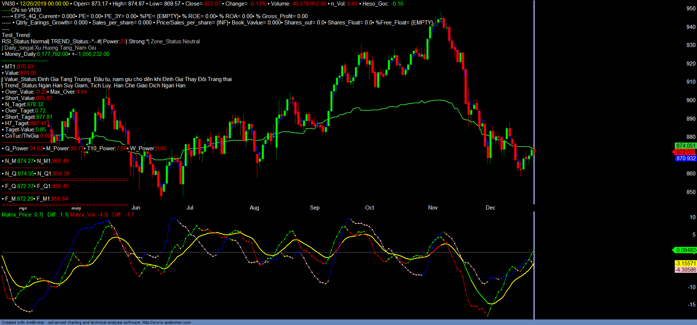Click the pink -4.30586 indicator value label
The image size is (697, 325).
[686, 270]
